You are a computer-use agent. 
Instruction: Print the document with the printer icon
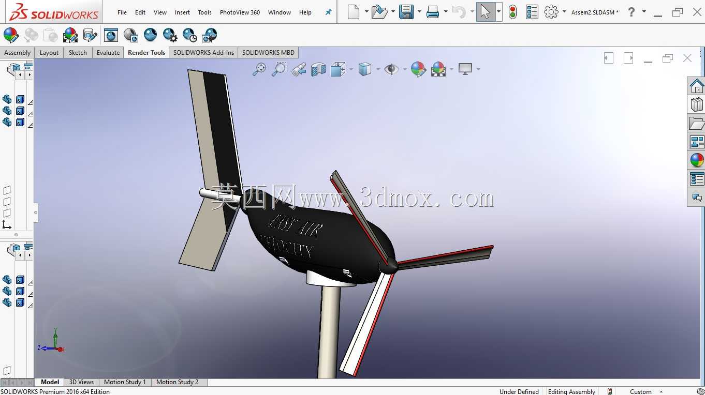click(x=433, y=12)
